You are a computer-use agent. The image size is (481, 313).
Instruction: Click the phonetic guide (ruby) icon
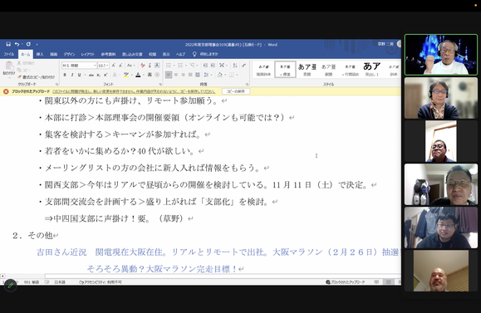pos(150,66)
